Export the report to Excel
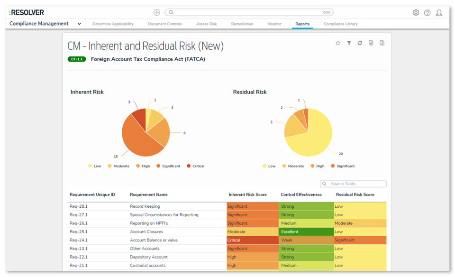Image resolution: width=455 pixels, height=277 pixels. coord(382,43)
